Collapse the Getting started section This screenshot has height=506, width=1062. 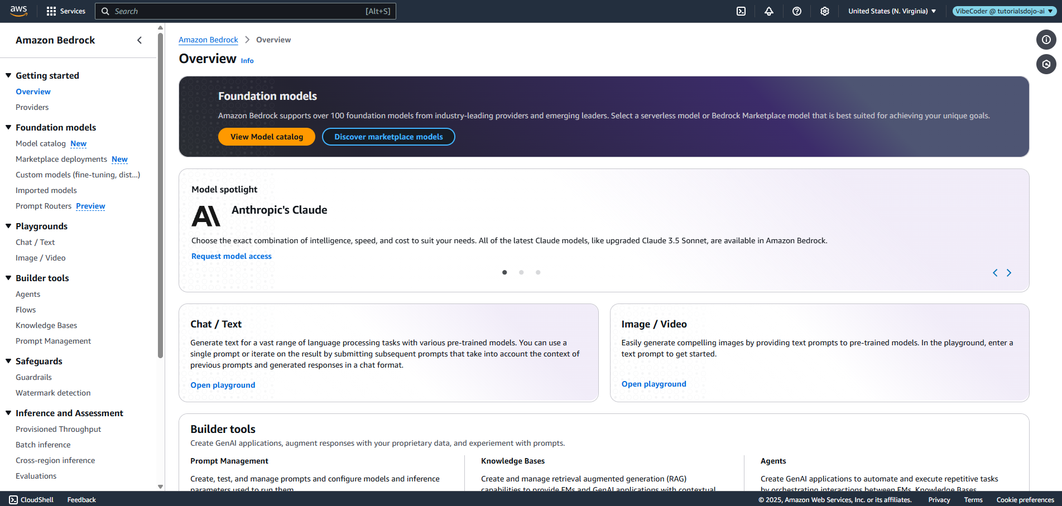click(8, 75)
